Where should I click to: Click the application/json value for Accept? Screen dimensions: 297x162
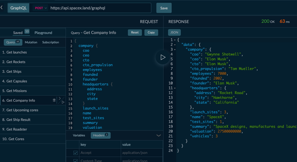142,153
